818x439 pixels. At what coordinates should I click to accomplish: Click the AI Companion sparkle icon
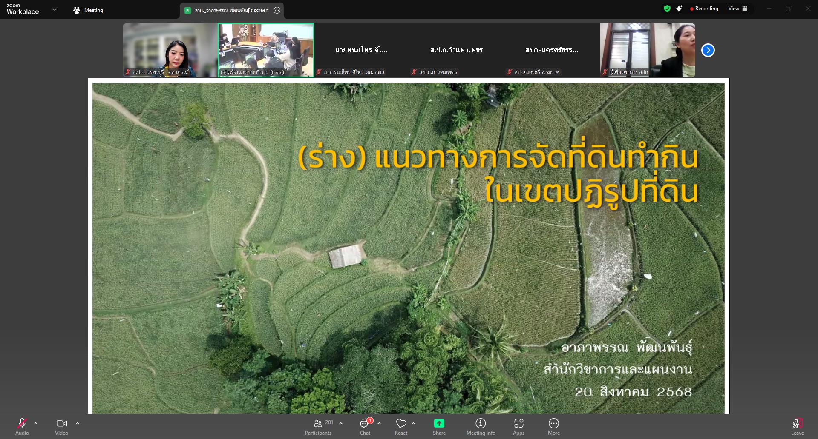tap(679, 9)
